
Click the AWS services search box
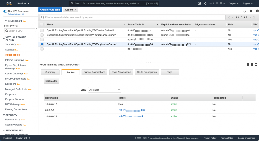point(114,3)
